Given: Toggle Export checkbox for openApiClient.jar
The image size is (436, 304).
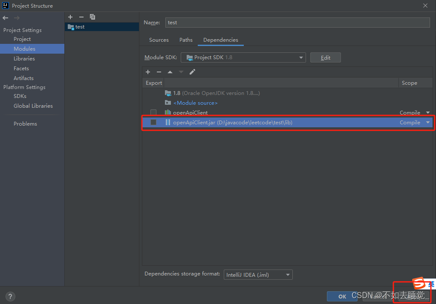Looking at the screenshot, I should pyautogui.click(x=153, y=122).
